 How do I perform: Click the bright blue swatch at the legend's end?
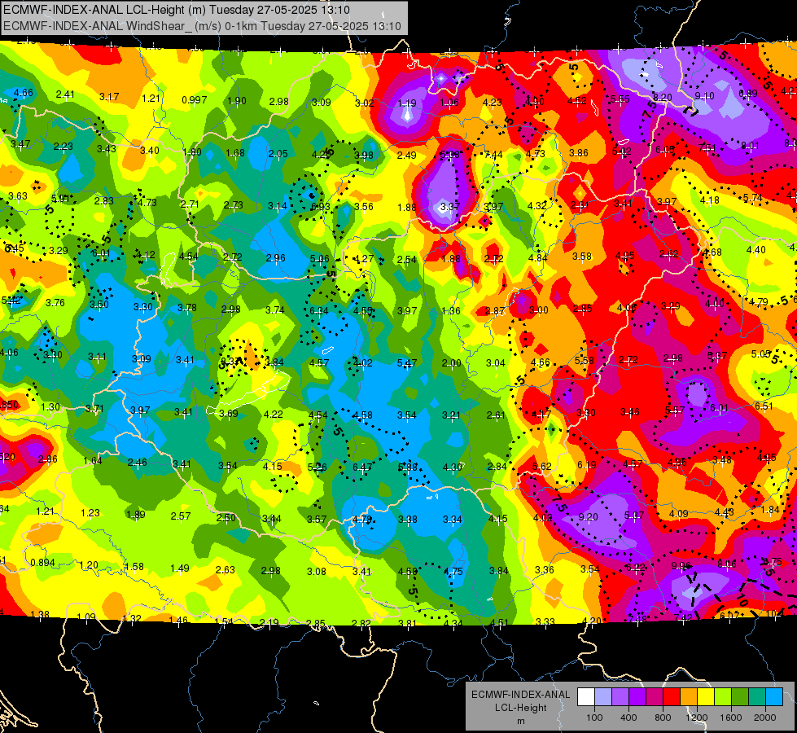pos(774,697)
